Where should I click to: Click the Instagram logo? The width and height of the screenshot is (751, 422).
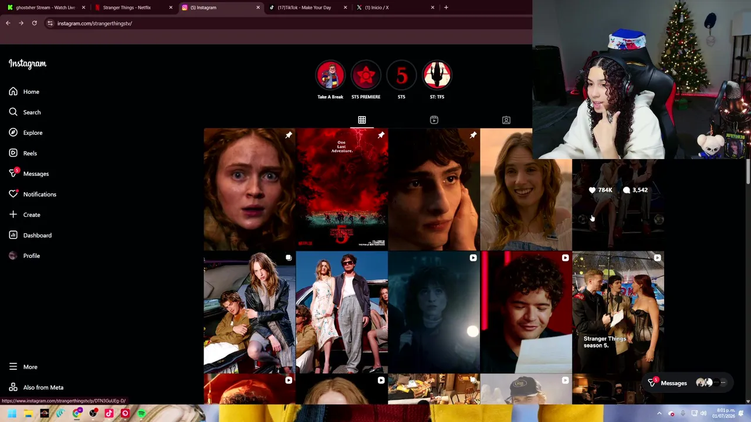(x=27, y=63)
